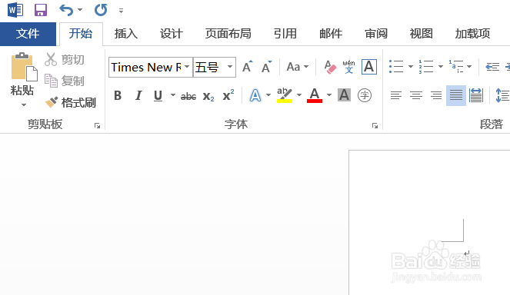Viewport: 510px width, 295px height.
Task: Click the Shrink Font icon
Action: tap(267, 67)
